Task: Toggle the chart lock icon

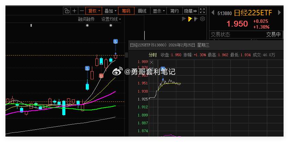Action: point(67,11)
